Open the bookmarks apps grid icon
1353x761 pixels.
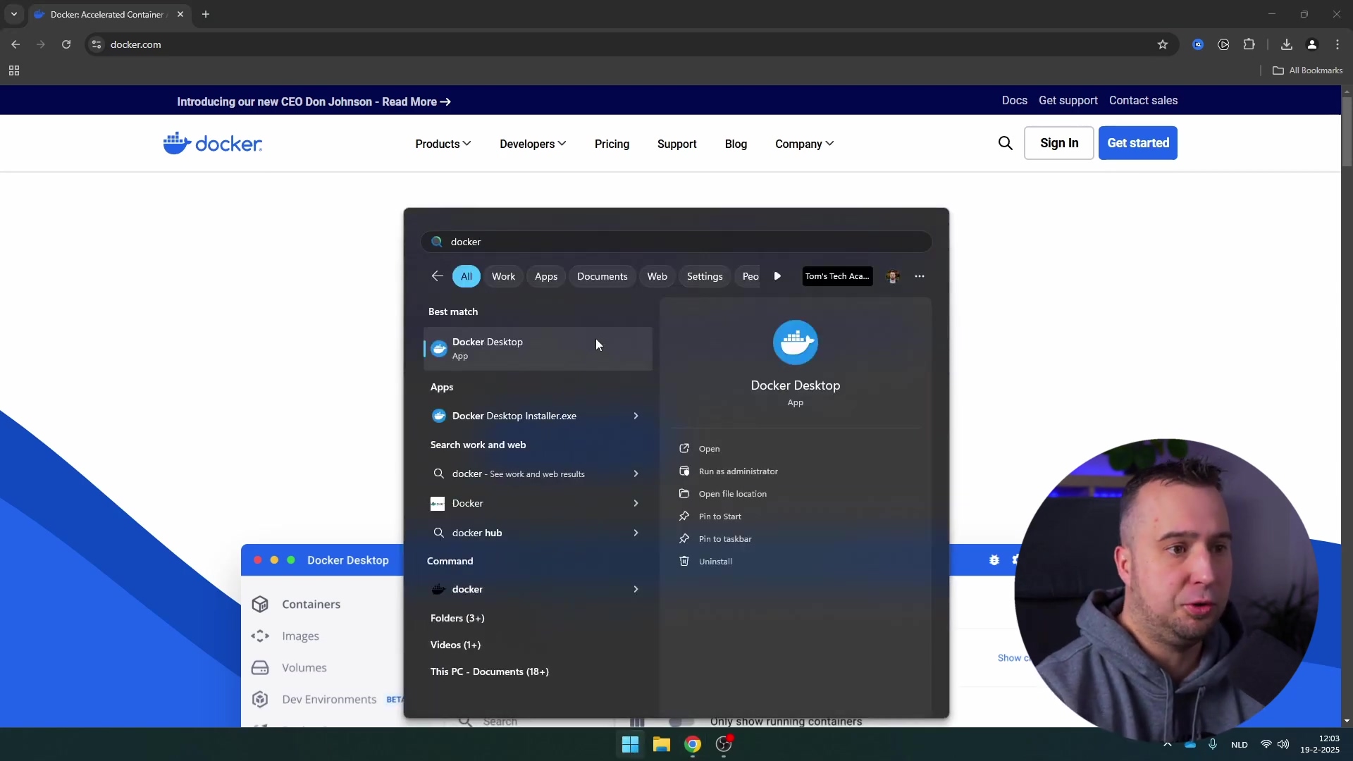tap(14, 70)
